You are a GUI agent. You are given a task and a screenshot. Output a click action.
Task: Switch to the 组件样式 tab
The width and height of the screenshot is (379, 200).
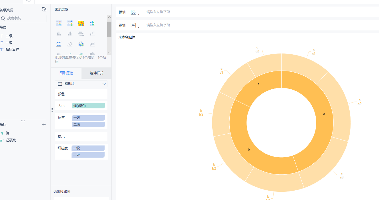pos(97,73)
